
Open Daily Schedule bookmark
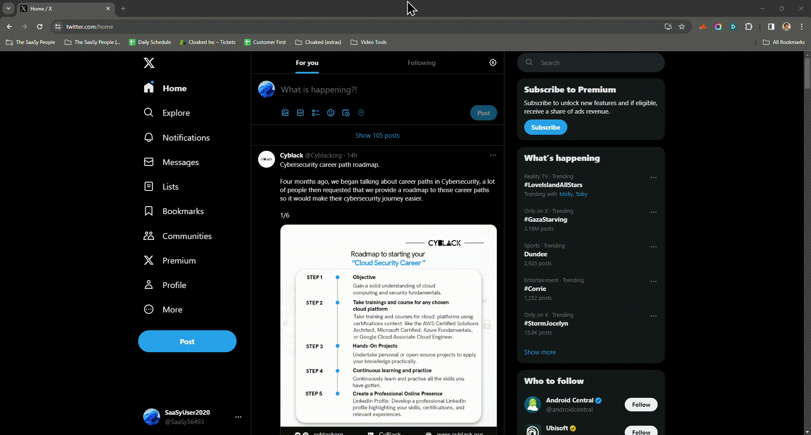[x=150, y=42]
